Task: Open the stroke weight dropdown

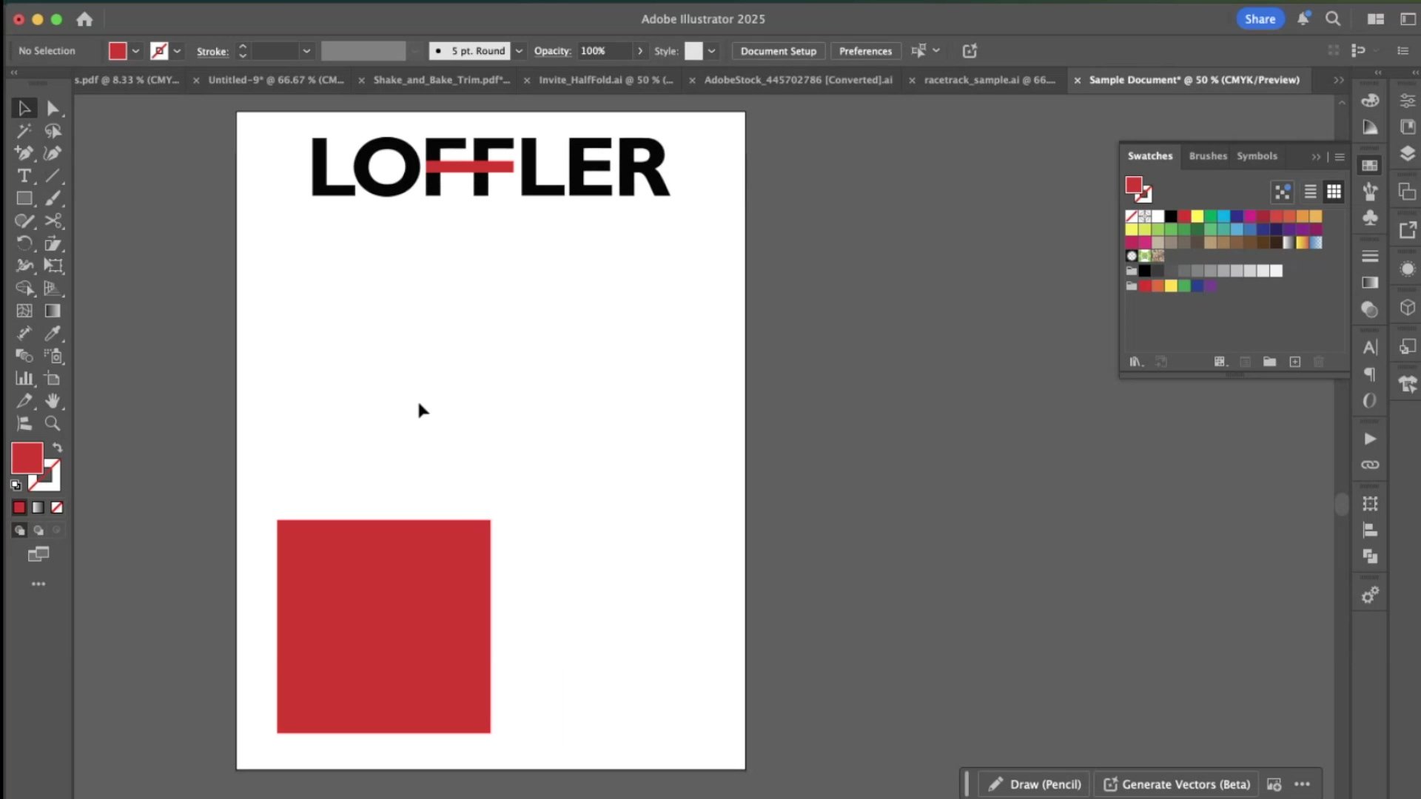Action: 306,51
